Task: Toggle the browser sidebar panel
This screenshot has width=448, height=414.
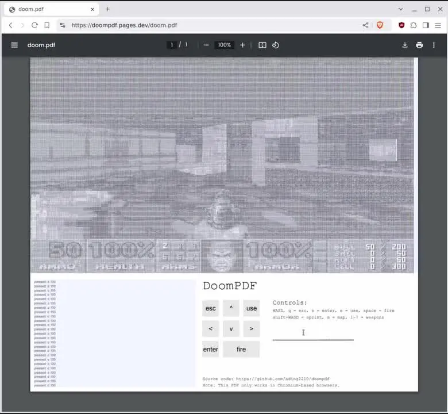Action: [x=426, y=25]
